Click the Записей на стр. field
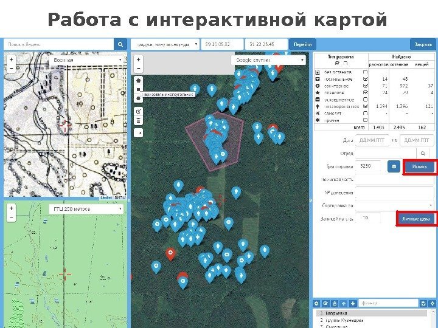 [x=368, y=218]
